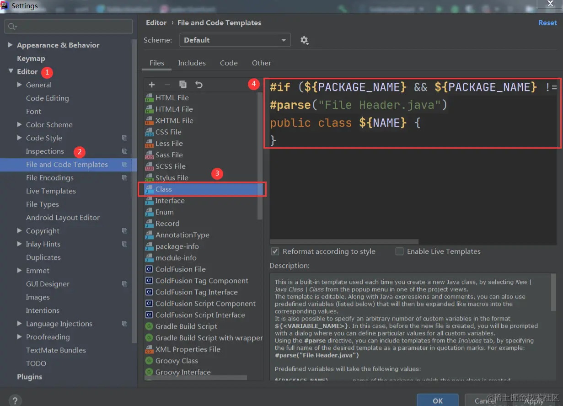Click the reset to default undo icon
Screen dimensions: 563x406
[198, 85]
